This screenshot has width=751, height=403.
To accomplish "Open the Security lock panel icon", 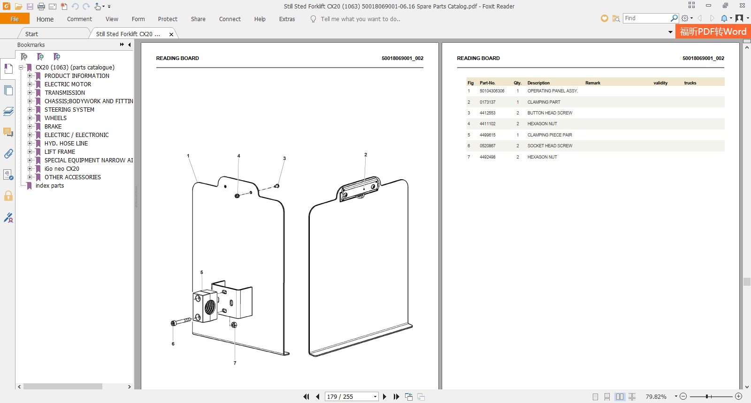I will coord(8,196).
